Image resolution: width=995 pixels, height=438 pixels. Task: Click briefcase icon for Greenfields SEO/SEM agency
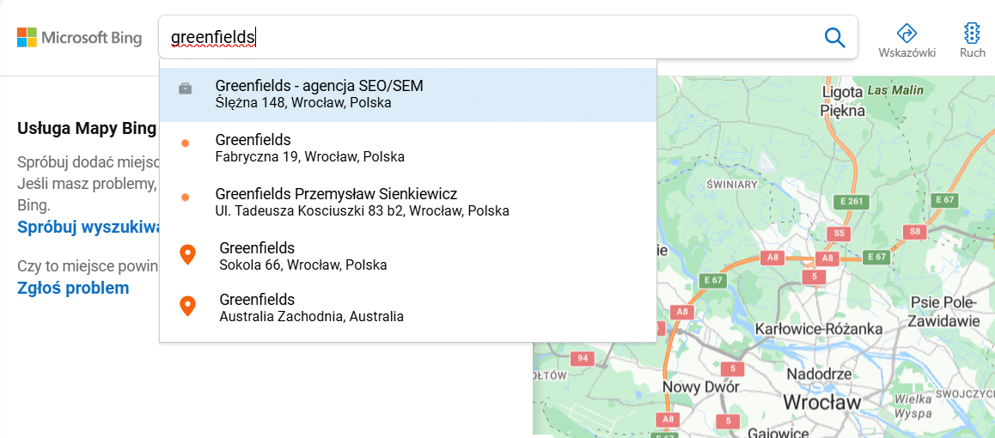coord(186,88)
